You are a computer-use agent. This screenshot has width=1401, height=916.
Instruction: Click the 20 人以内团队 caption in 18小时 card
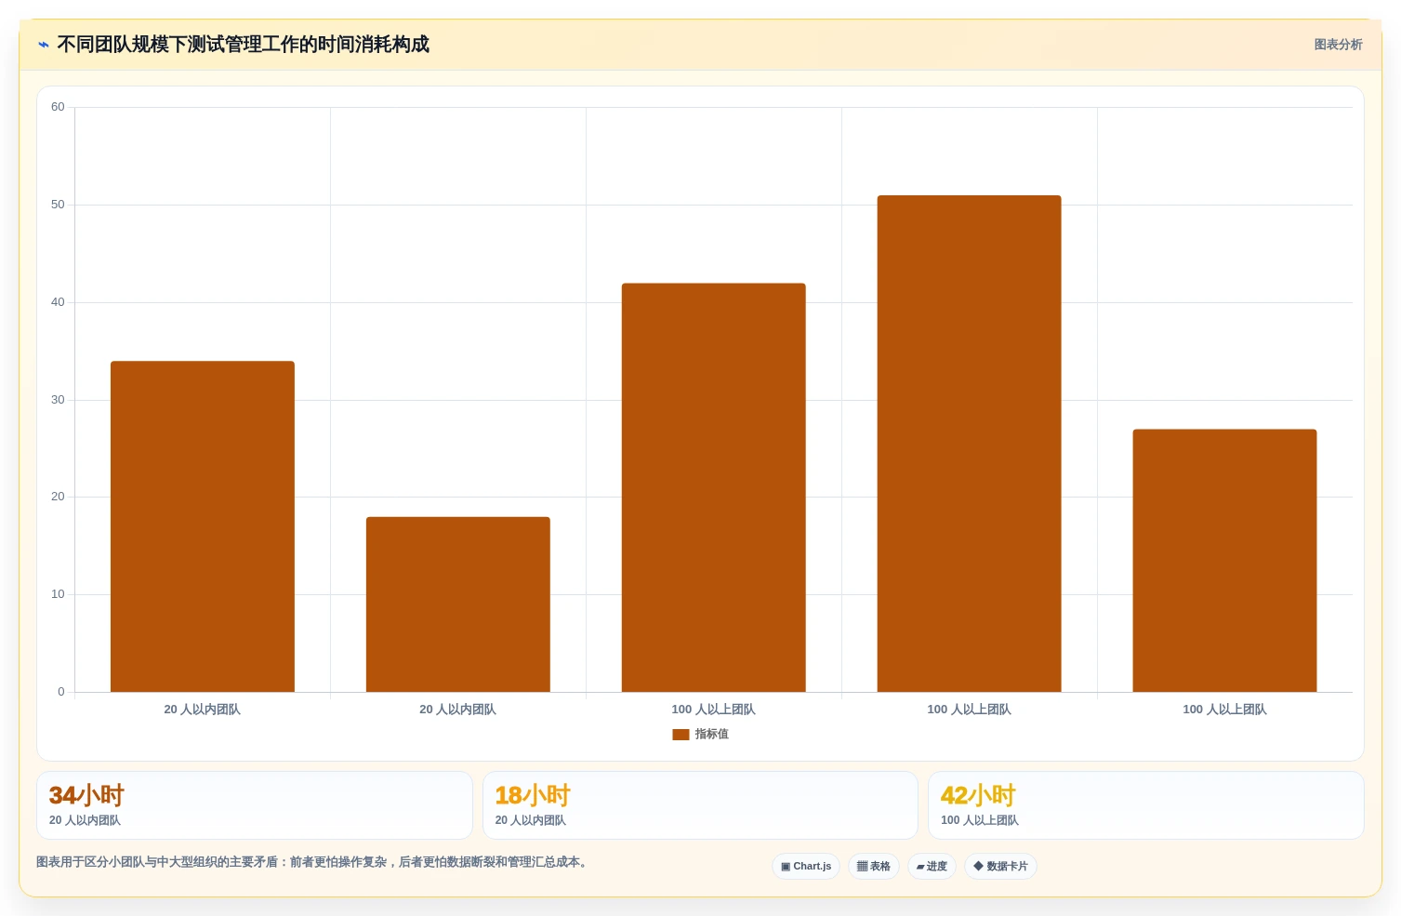tap(530, 820)
